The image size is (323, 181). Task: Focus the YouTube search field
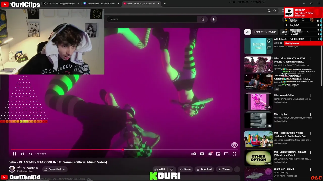pos(152,19)
